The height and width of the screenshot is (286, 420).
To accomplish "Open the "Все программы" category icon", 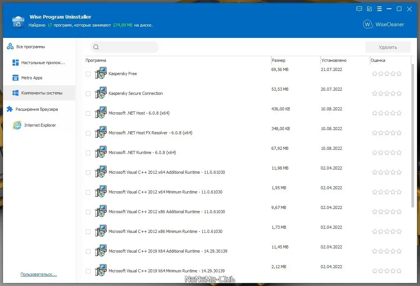I will tap(9, 46).
